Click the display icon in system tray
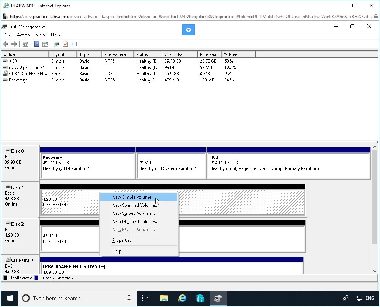The image size is (380, 307). (359, 298)
